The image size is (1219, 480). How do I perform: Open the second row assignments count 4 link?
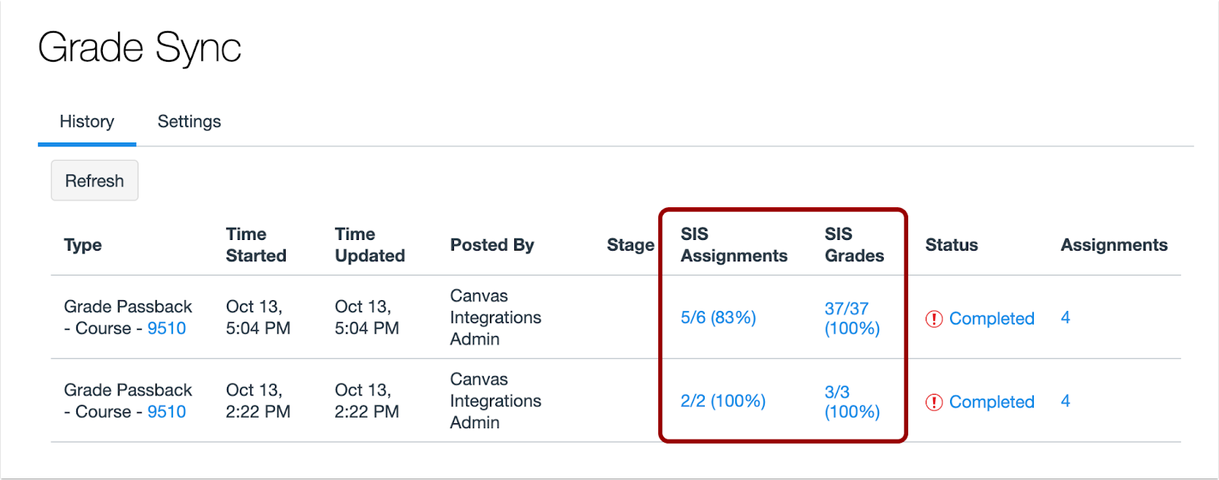(1066, 401)
